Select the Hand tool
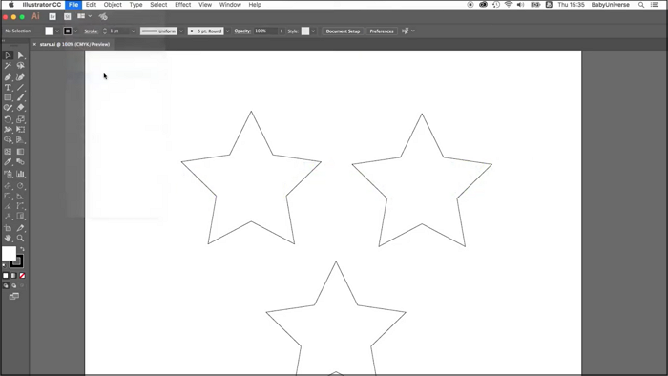668x376 pixels. pyautogui.click(x=8, y=239)
